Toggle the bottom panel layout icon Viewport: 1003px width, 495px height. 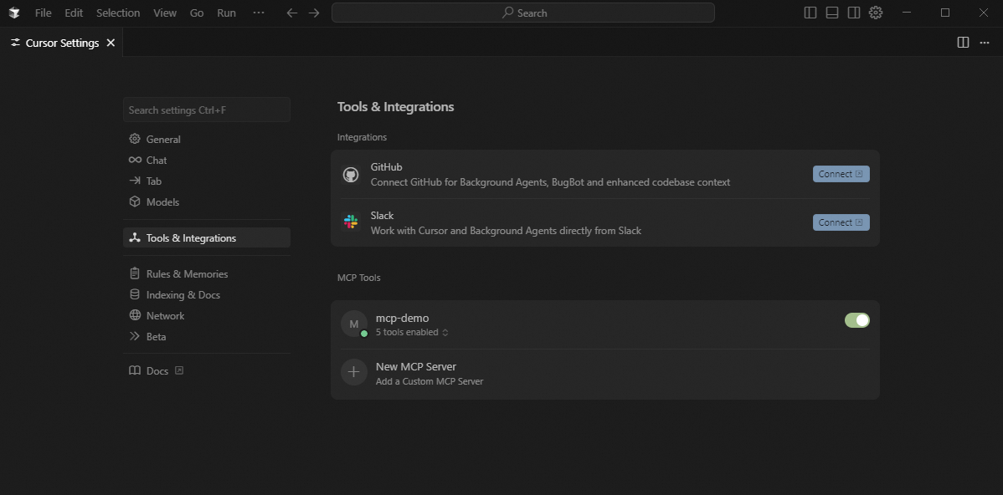pos(832,13)
